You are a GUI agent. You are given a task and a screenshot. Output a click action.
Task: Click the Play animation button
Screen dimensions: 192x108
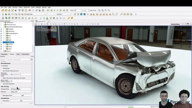(x=58, y=10)
